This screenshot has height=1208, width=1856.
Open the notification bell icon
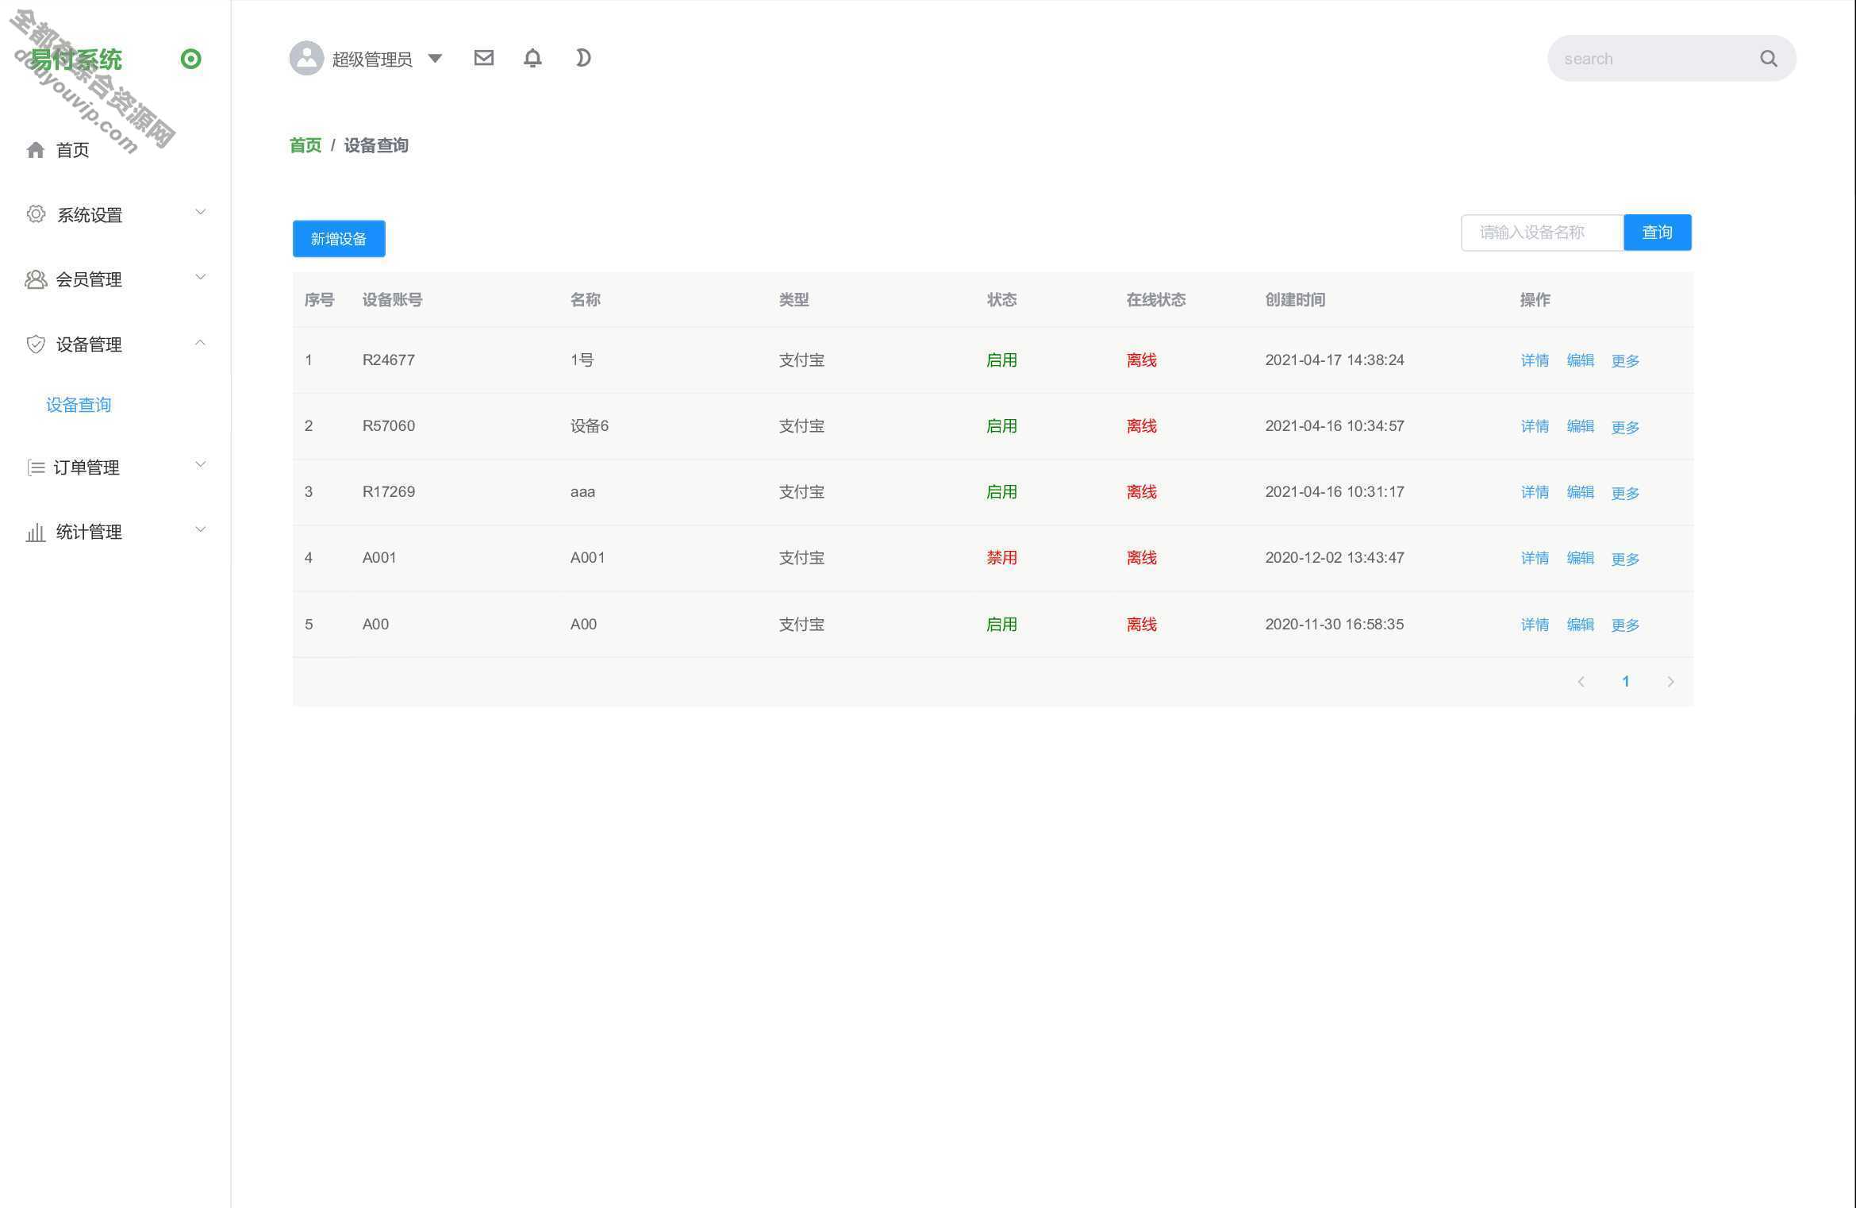(x=532, y=58)
